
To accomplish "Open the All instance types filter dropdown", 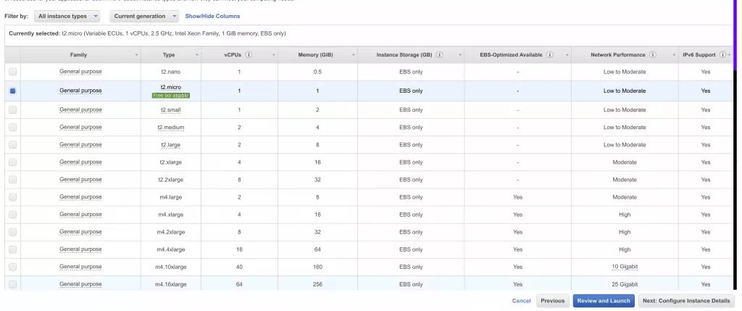I will [67, 16].
